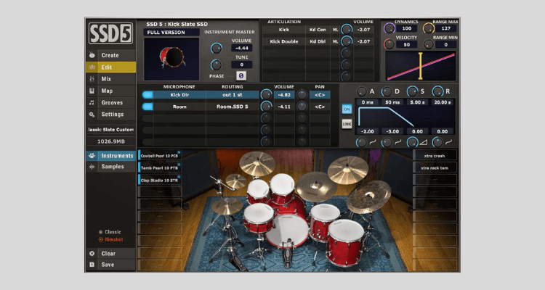Select the sustain ramp shape icon
545x290 pixels.
[423, 142]
